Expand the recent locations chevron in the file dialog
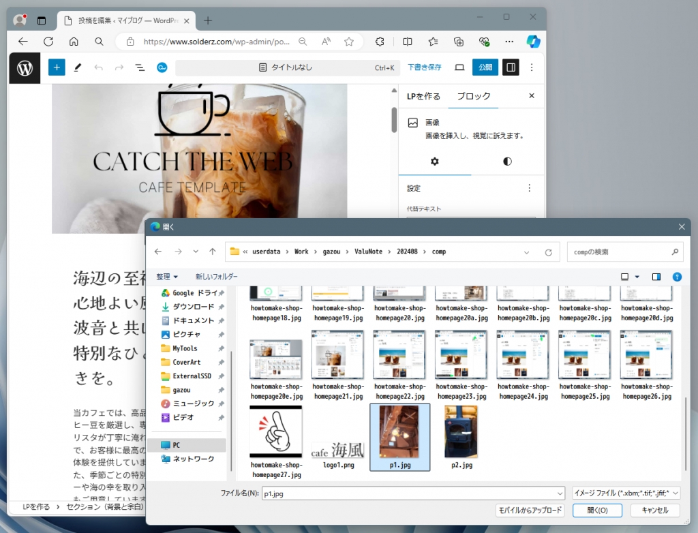Screen dimensions: 698x533 tap(196, 252)
